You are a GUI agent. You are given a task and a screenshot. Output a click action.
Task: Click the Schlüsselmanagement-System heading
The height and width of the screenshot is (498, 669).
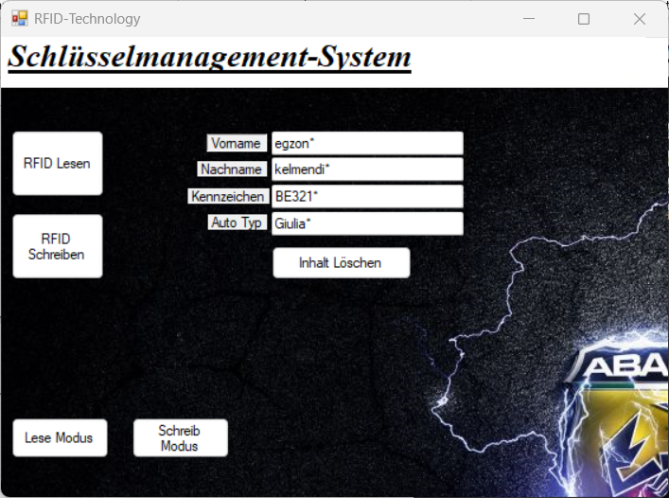(x=210, y=58)
